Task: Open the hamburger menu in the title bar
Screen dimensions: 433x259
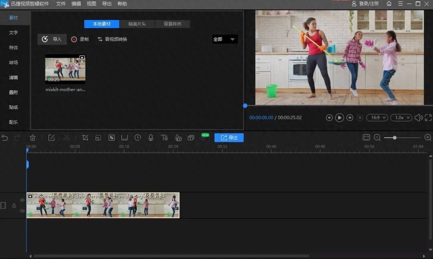Action: pos(401,4)
